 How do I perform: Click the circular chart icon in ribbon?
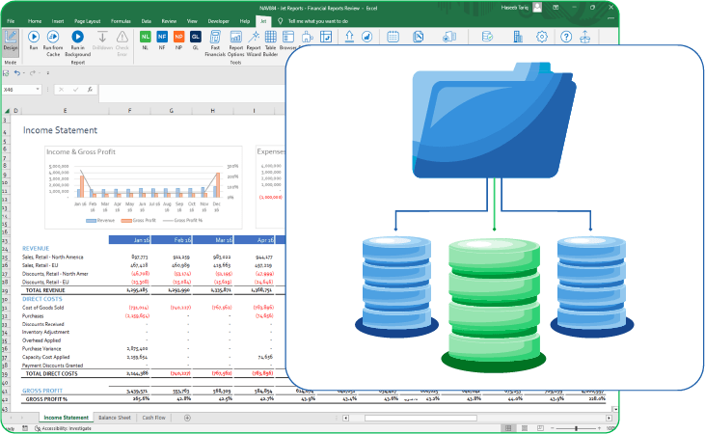(x=366, y=37)
